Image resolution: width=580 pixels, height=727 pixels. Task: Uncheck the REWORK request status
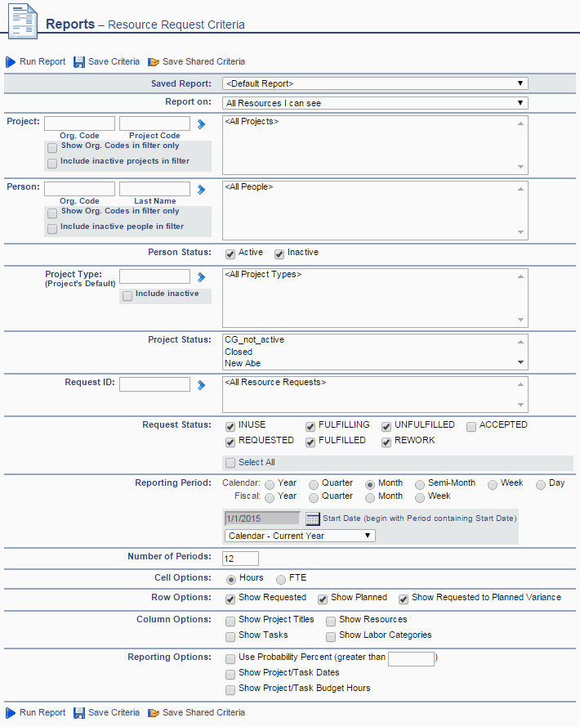click(386, 442)
